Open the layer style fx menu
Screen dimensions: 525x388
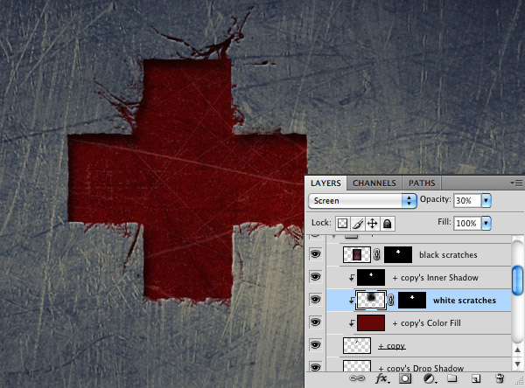(x=382, y=378)
